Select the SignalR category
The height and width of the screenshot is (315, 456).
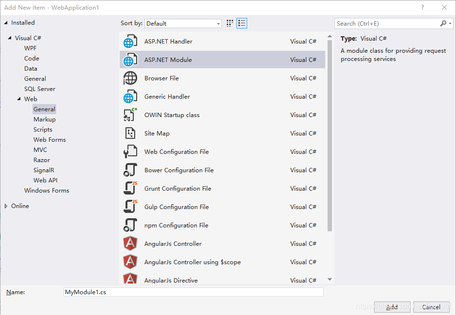[x=44, y=170]
